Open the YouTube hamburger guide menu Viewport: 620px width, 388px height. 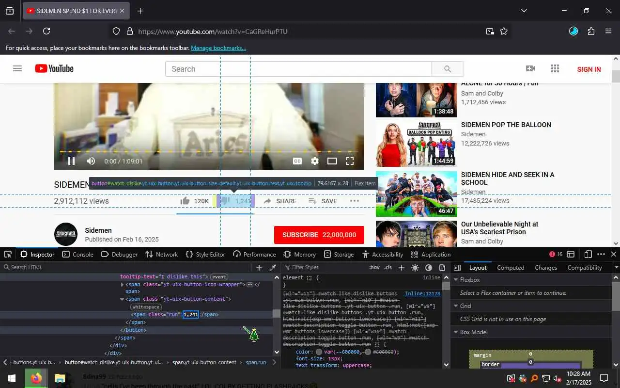click(x=17, y=69)
